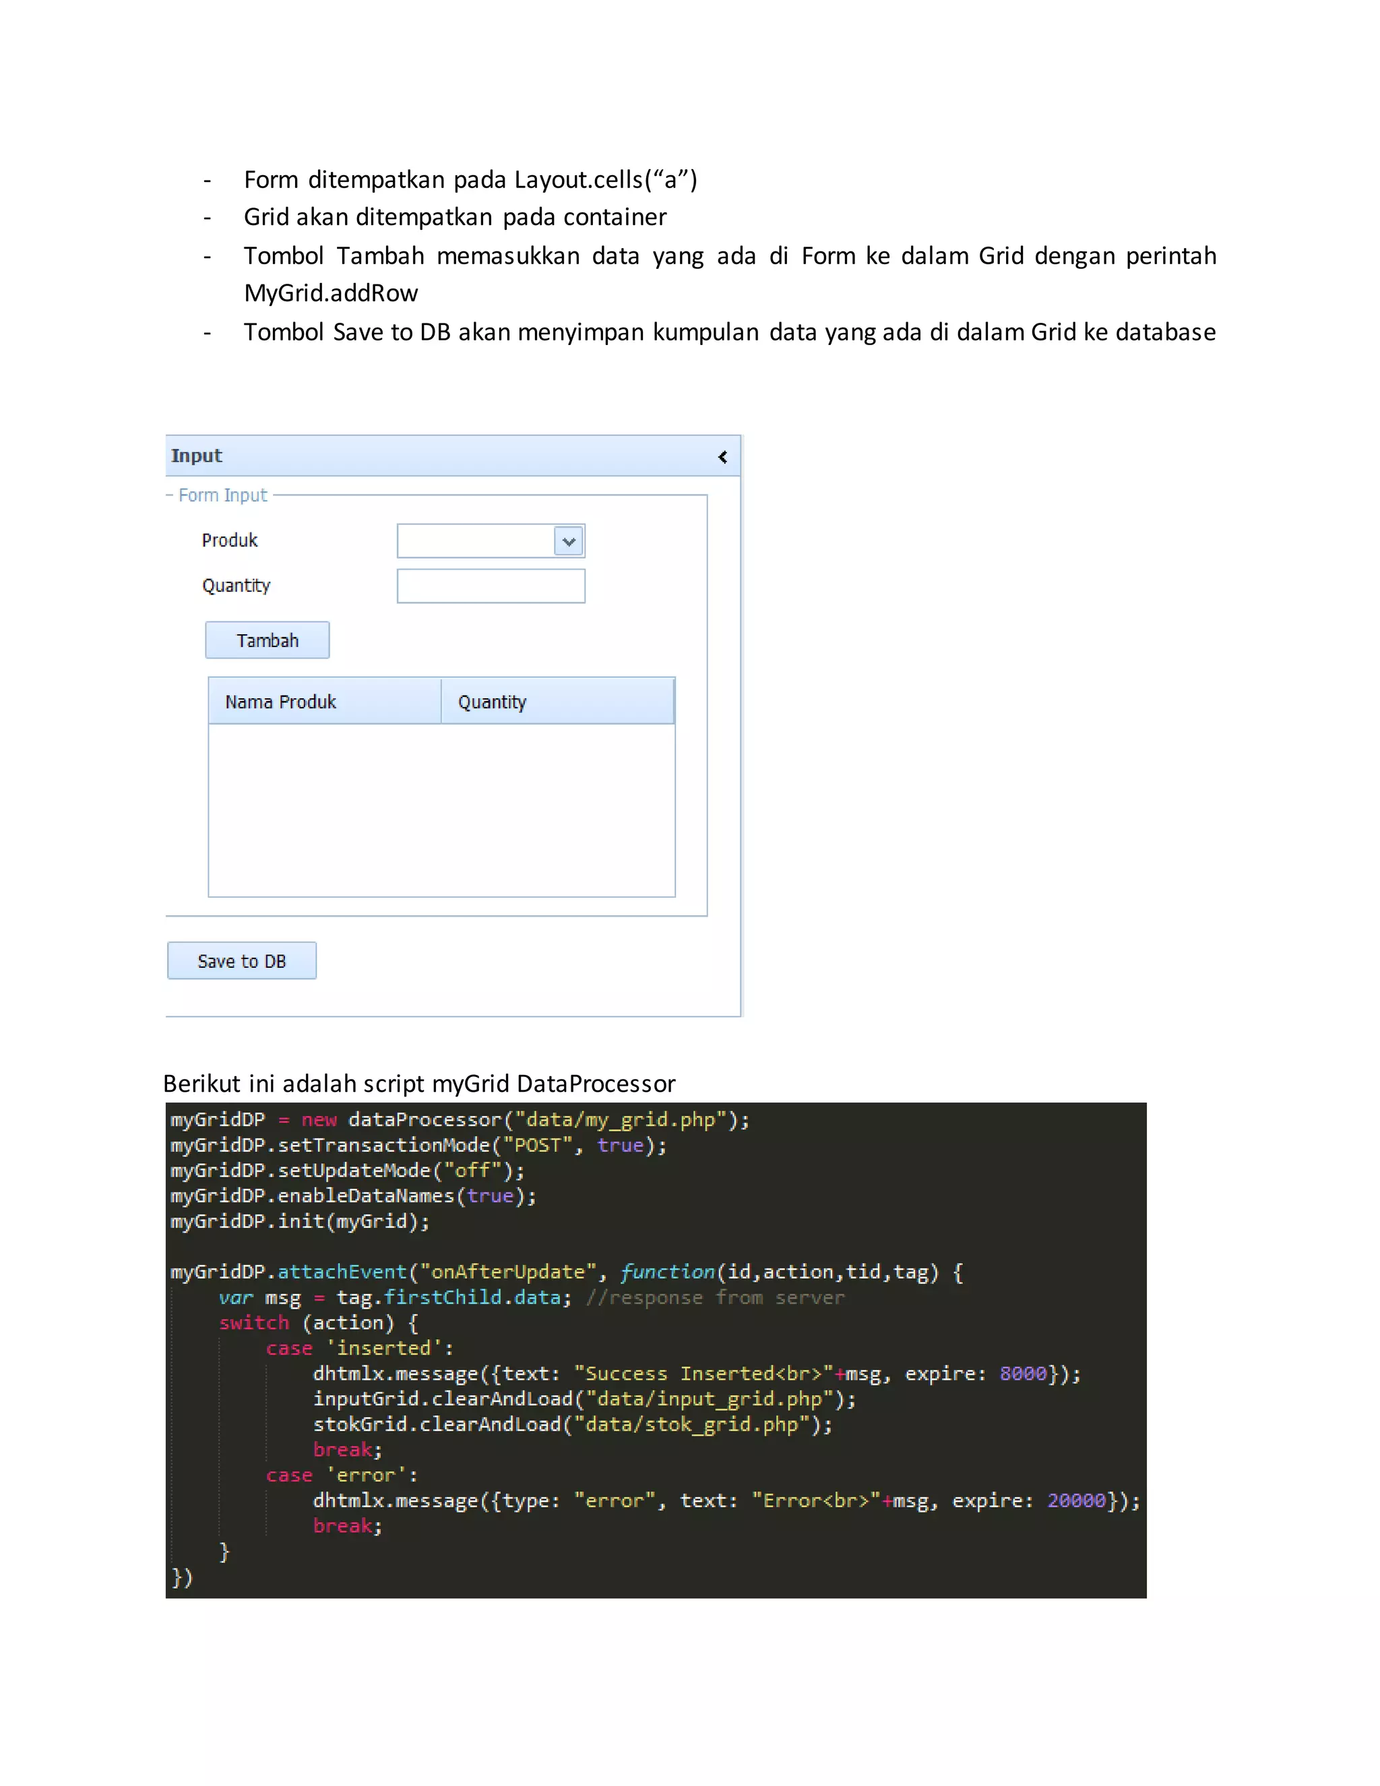Collapse the Input panel with the arrow icon
The width and height of the screenshot is (1380, 1786).
pyautogui.click(x=722, y=457)
